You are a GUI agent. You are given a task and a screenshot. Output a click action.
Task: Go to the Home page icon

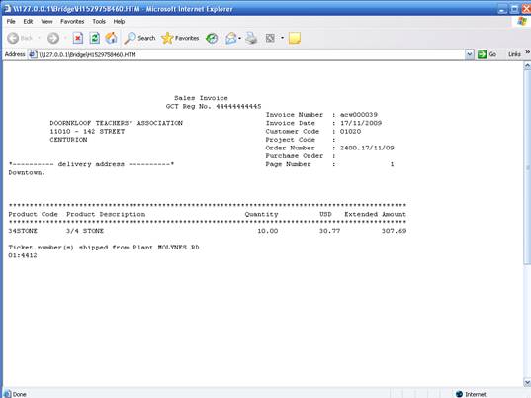click(111, 38)
